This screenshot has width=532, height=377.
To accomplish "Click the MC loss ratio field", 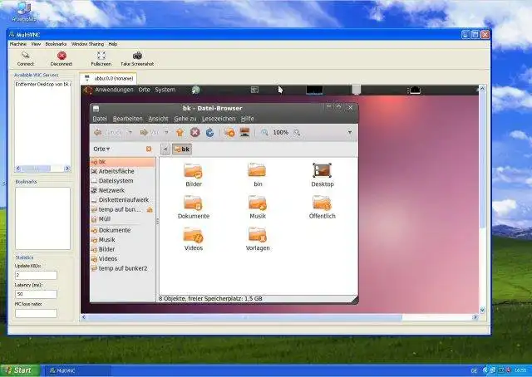I will [x=36, y=313].
